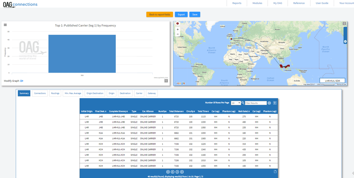Switch to the Carrier tab
Screen dimensions: 354x178
[139, 93]
